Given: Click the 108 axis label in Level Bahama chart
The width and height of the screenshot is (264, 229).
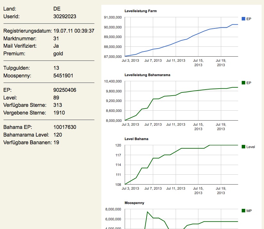Looking at the screenshot, I should point(118,185).
